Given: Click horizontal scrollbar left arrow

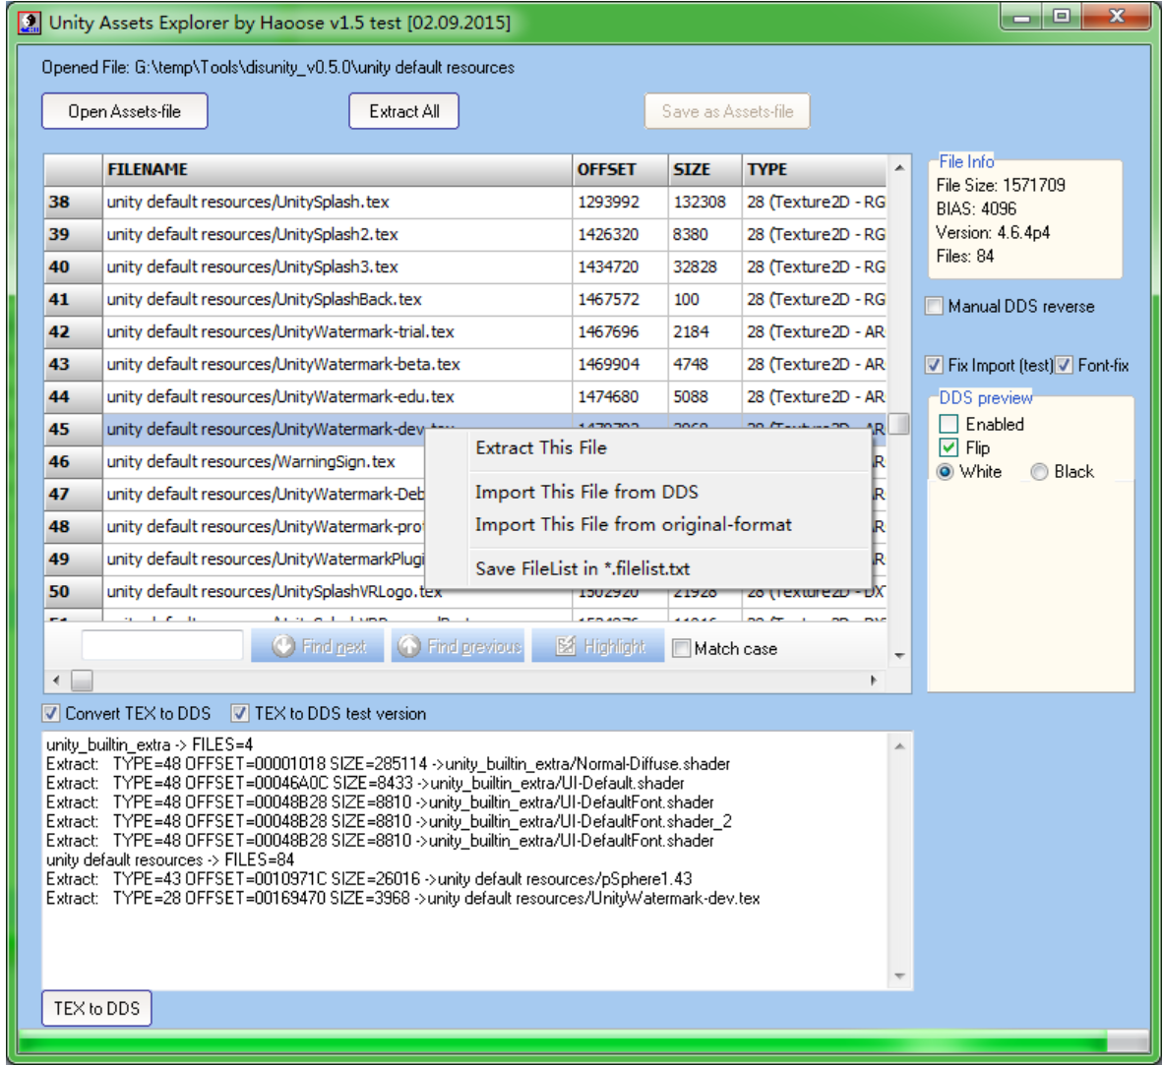Looking at the screenshot, I should tap(56, 680).
